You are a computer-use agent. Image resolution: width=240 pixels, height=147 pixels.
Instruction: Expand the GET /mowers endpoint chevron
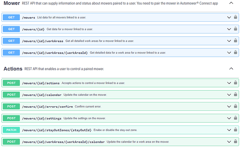coord(229,17)
